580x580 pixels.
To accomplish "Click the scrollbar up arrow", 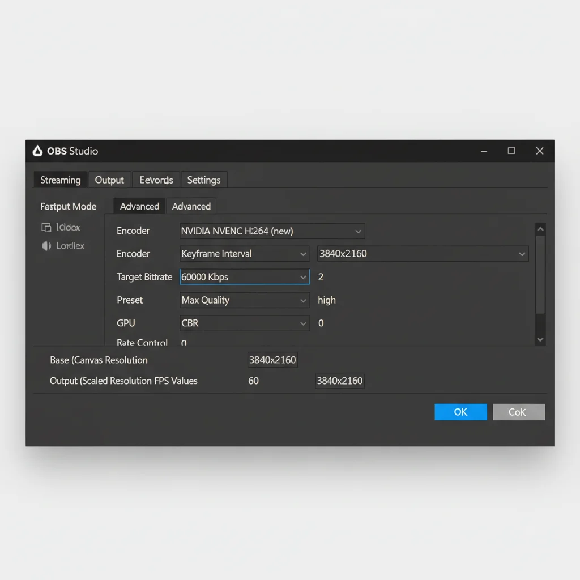I will point(540,229).
